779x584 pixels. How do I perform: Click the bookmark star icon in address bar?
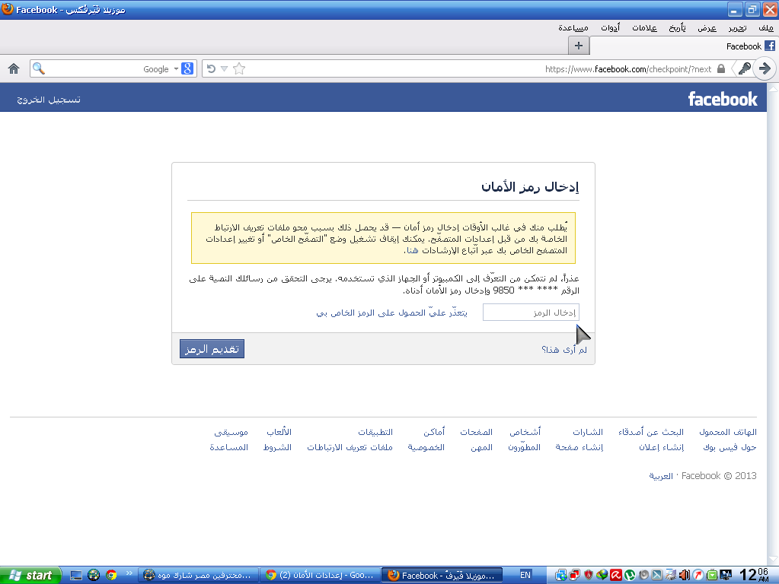coord(239,69)
